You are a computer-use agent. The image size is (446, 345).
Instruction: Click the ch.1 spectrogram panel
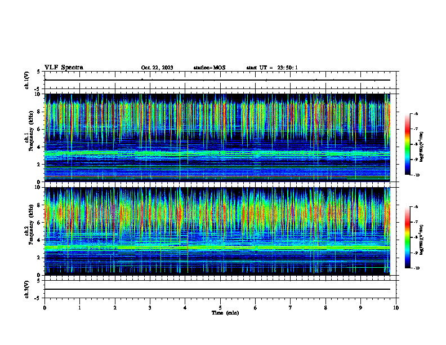(217, 138)
